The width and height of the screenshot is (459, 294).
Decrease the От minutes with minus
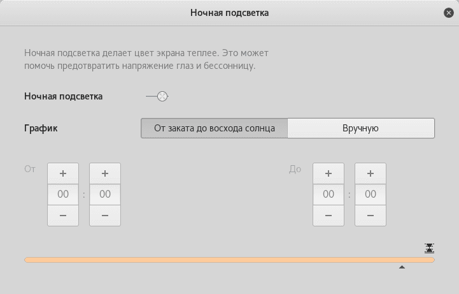point(105,216)
